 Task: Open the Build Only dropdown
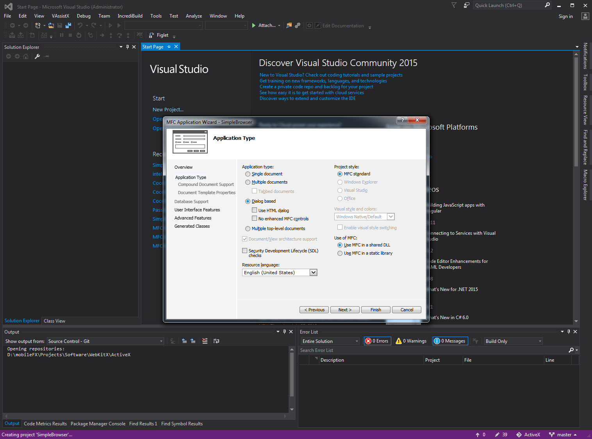(x=540, y=341)
